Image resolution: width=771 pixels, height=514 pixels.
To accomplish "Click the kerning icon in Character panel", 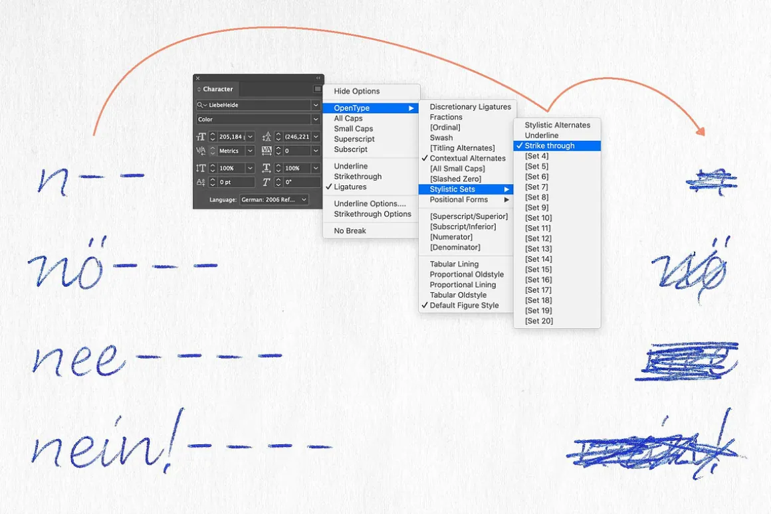I will pos(201,150).
